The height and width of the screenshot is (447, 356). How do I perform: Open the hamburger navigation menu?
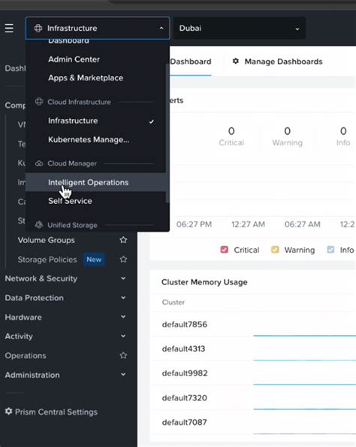pos(9,29)
